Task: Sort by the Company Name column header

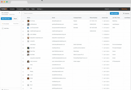Action: (77, 18)
